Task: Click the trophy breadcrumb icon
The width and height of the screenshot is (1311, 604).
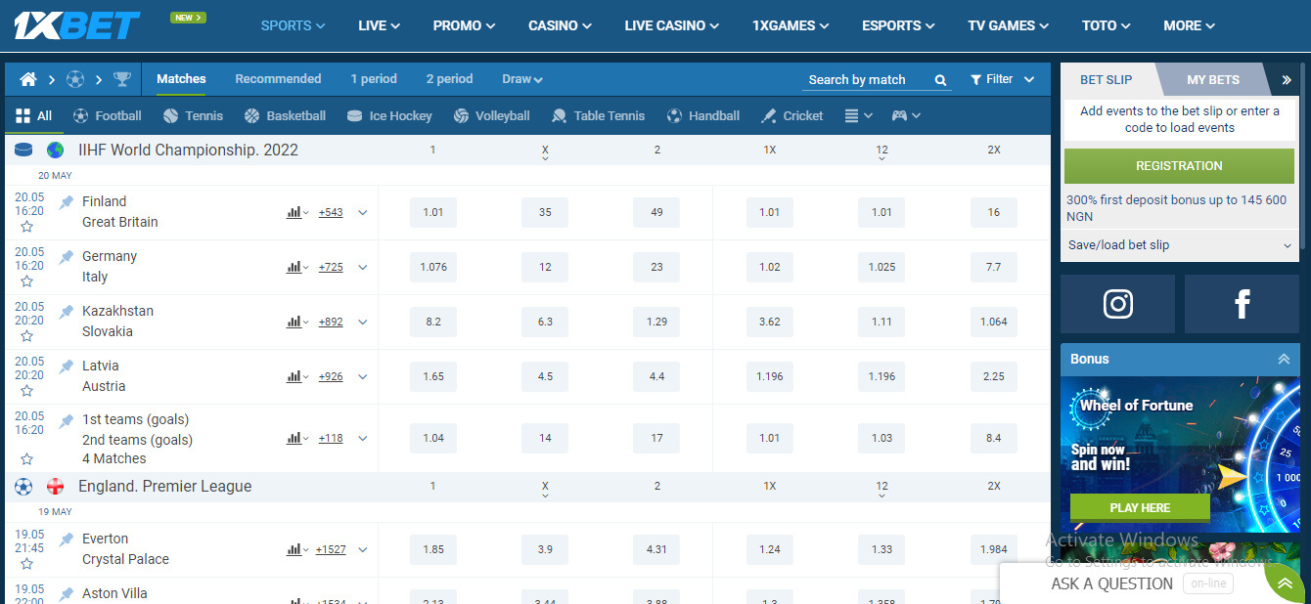Action: [122, 79]
